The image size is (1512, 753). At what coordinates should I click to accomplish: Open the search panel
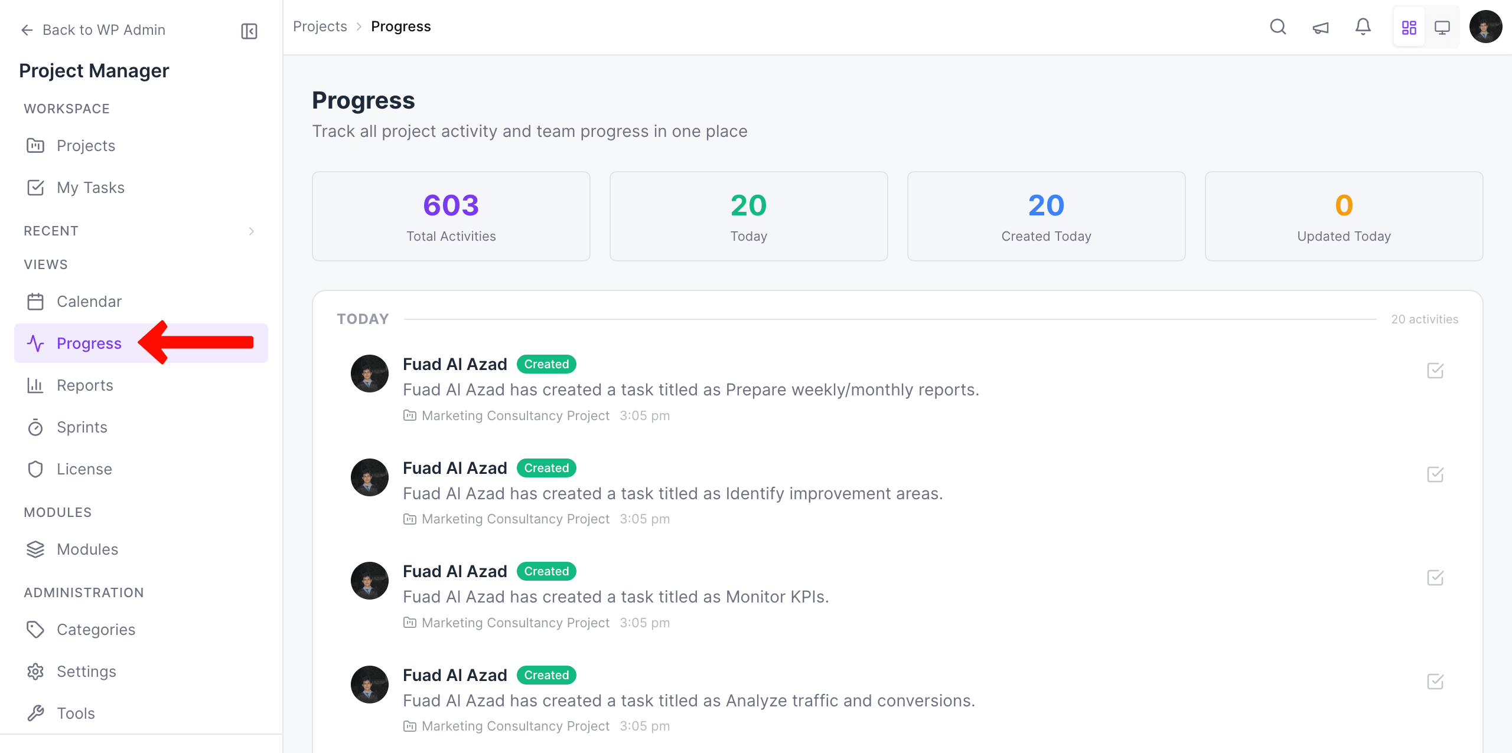click(x=1278, y=27)
